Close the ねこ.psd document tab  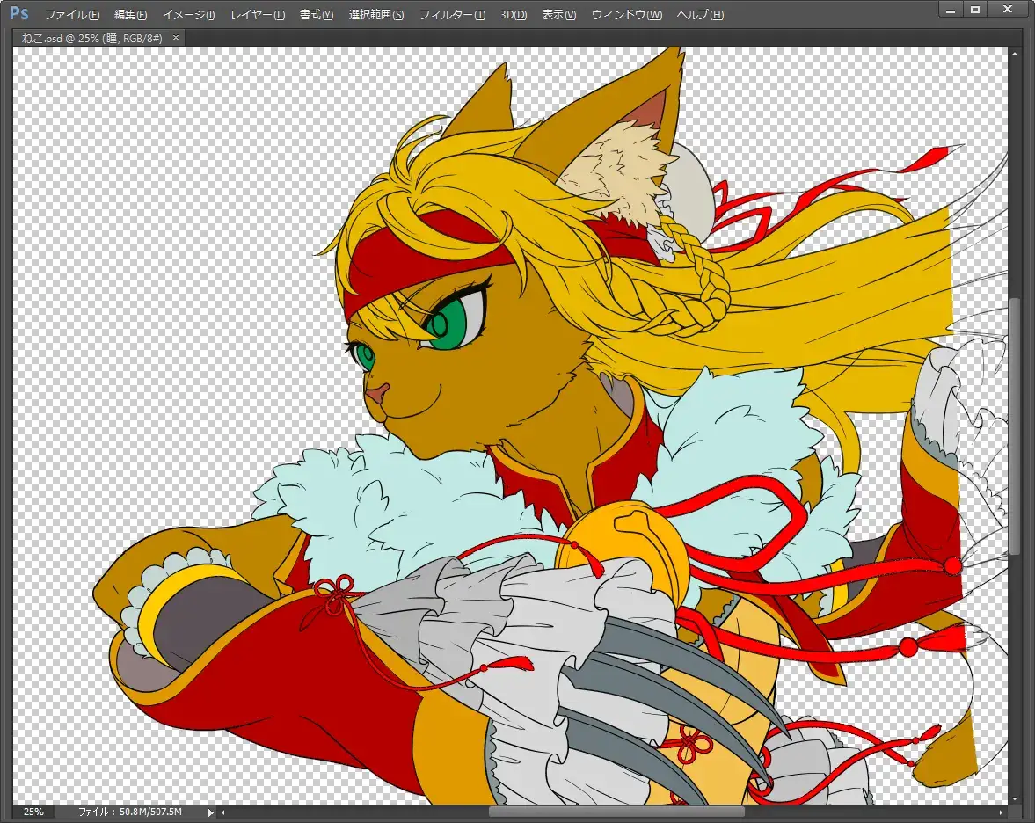(x=176, y=38)
